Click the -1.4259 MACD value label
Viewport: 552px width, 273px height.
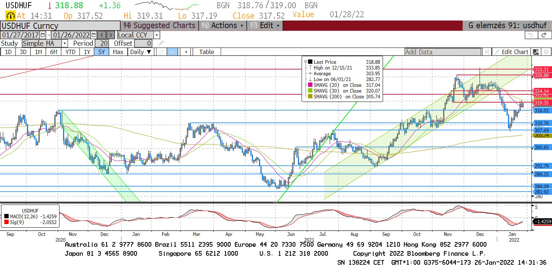pyautogui.click(x=542, y=221)
